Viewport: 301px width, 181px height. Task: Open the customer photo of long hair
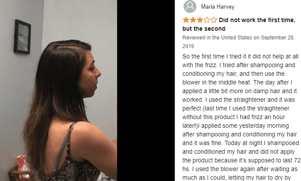(x=59, y=90)
